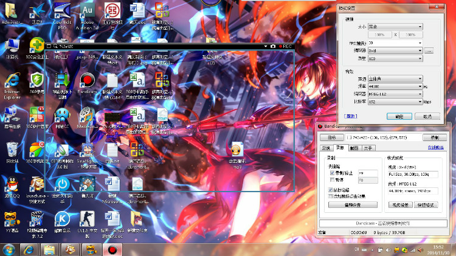
Task: Click the quick format button in Bandicam
Action: point(426,205)
